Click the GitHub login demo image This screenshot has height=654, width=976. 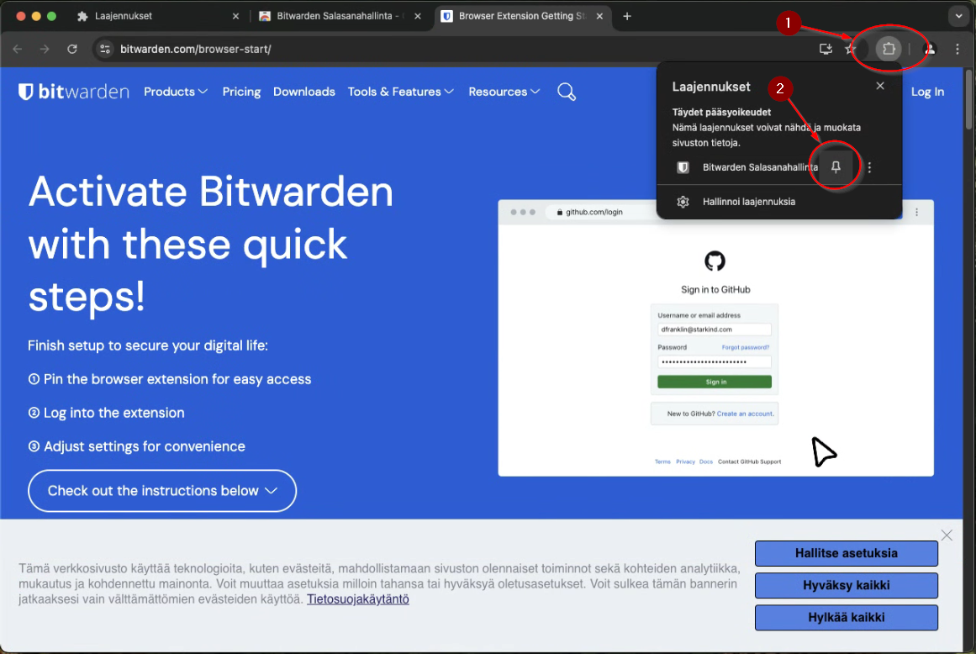(715, 338)
